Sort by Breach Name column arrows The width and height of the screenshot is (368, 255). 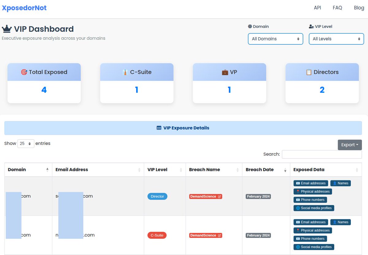coord(238,170)
